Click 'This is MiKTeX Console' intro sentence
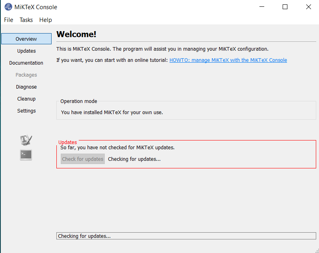The image size is (319, 253). pyautogui.click(x=162, y=49)
